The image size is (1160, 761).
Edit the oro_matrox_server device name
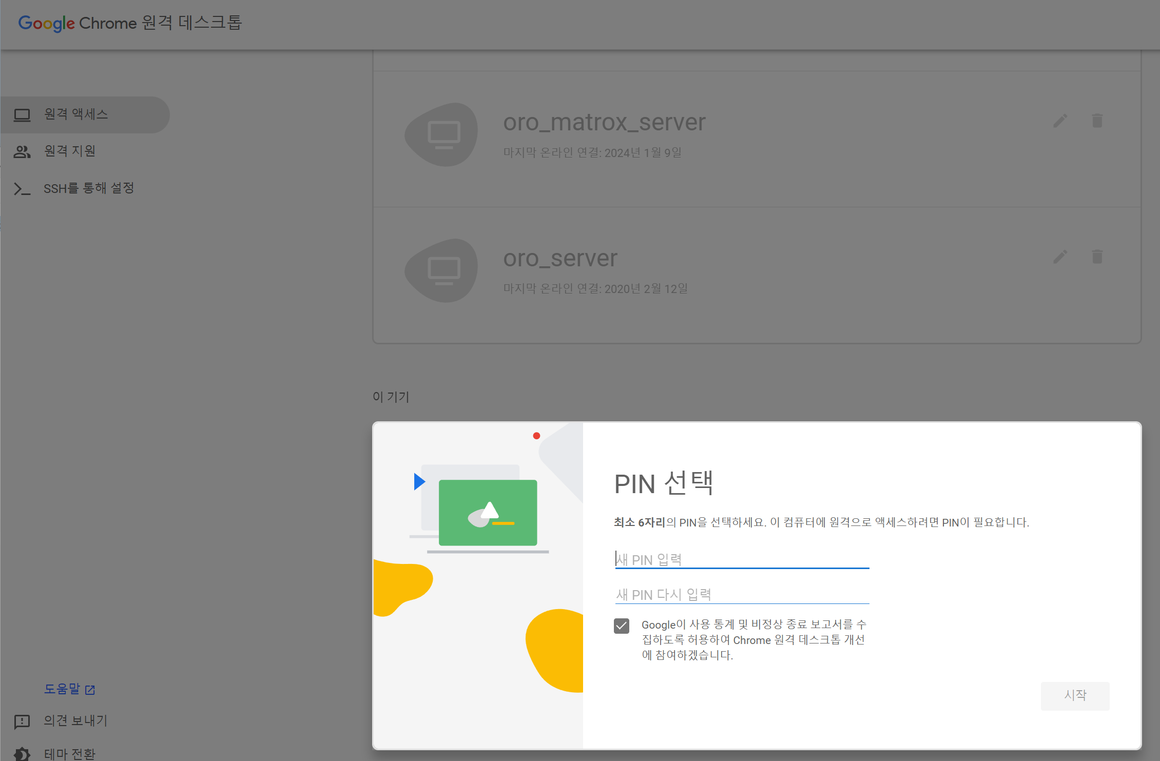pyautogui.click(x=1060, y=121)
